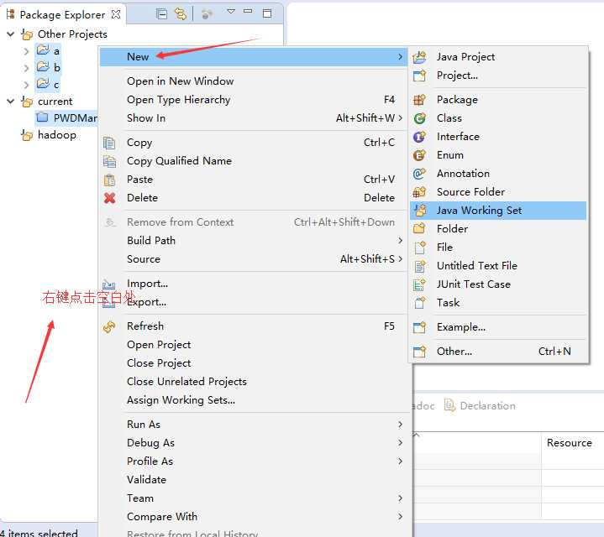Select the PWDMan project item

[66, 117]
